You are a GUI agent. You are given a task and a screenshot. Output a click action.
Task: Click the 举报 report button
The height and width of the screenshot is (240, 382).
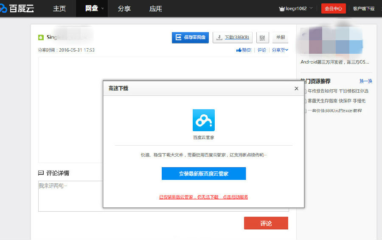tap(281, 37)
